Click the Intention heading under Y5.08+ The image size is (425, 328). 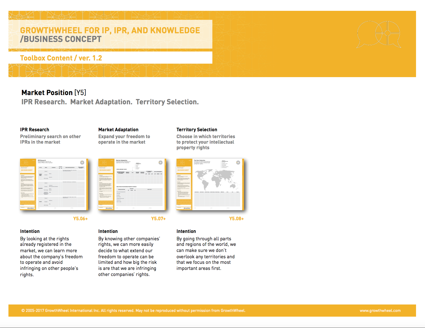pos(186,231)
